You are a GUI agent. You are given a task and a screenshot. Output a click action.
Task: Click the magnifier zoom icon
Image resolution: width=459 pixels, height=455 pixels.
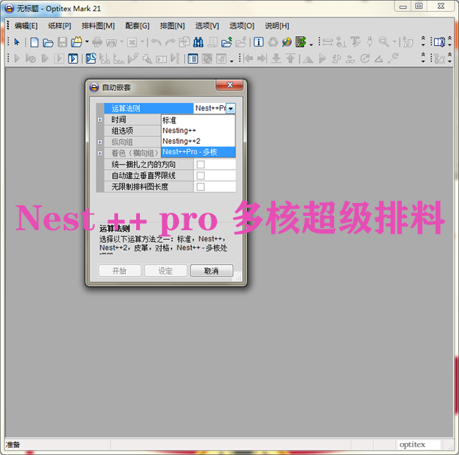coord(384,42)
